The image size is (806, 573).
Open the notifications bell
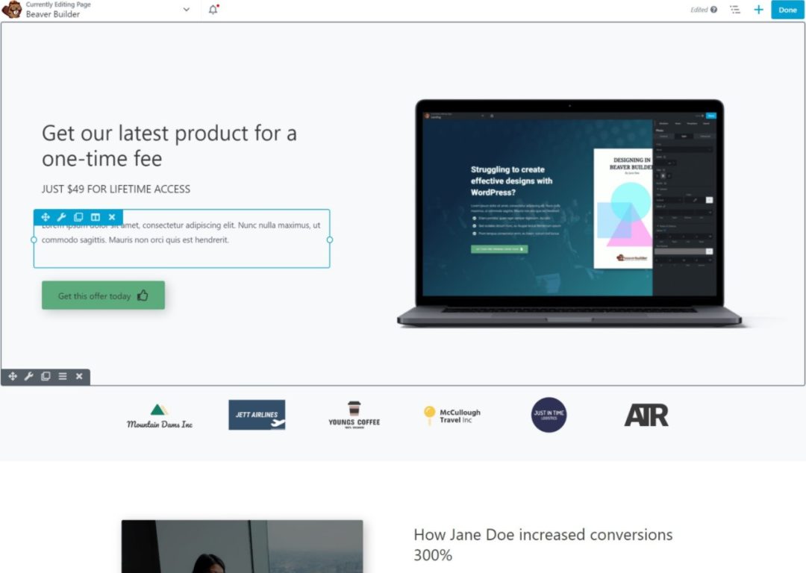[x=213, y=9]
